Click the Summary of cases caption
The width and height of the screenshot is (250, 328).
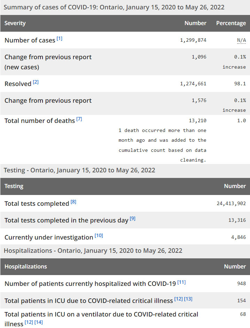click(114, 7)
